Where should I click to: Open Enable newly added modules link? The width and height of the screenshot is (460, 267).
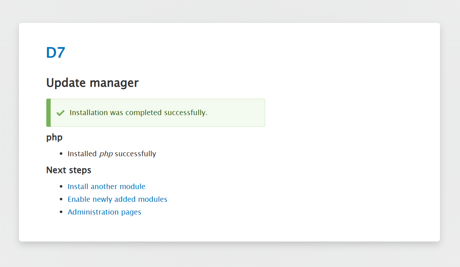tap(117, 199)
